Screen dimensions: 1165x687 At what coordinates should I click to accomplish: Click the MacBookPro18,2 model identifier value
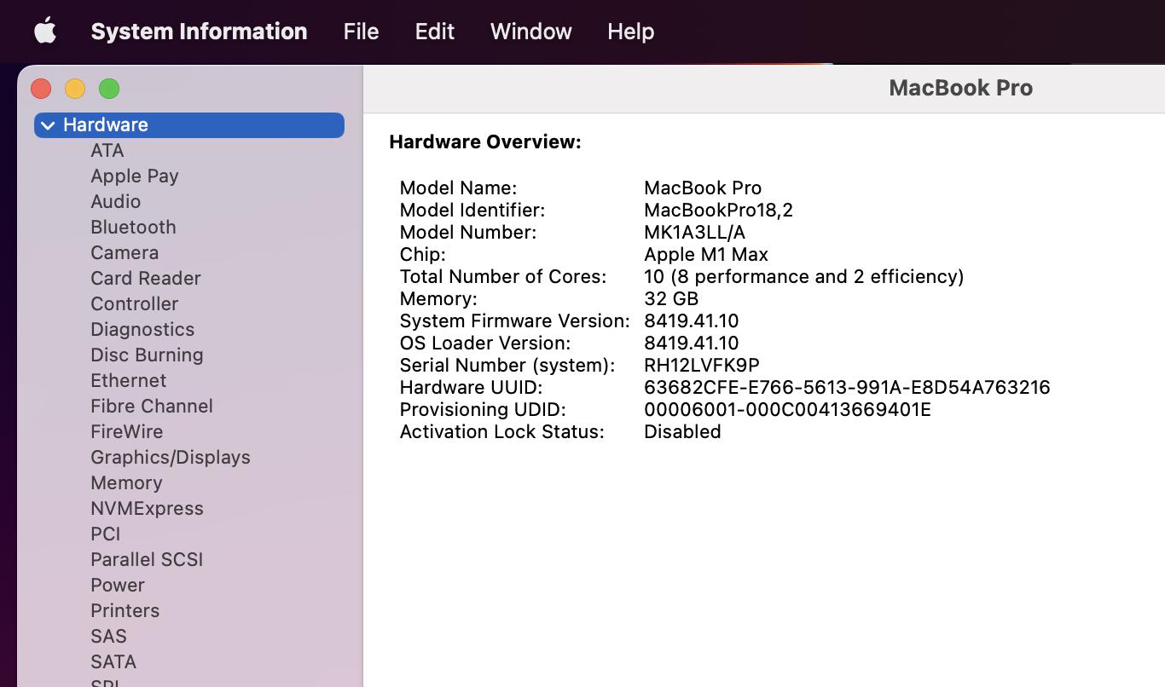(718, 210)
